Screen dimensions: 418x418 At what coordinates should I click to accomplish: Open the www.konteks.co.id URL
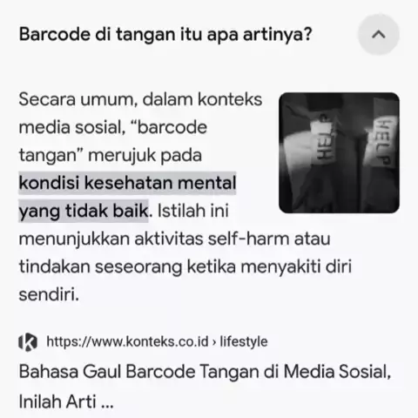point(128,341)
